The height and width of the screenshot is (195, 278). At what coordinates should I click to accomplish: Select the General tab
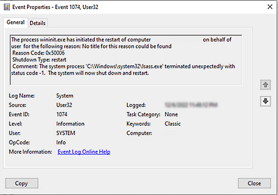pyautogui.click(x=15, y=22)
